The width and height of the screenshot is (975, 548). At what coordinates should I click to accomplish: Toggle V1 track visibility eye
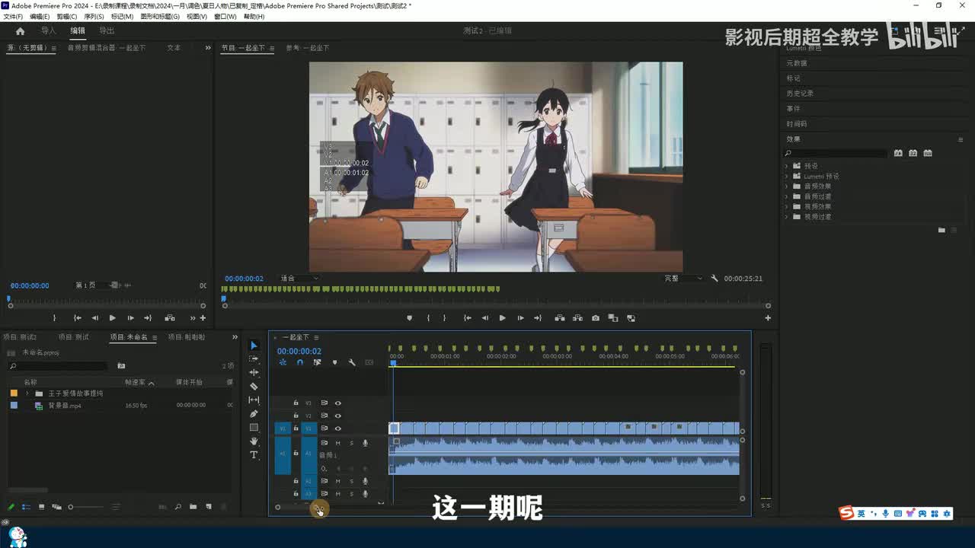tap(338, 429)
